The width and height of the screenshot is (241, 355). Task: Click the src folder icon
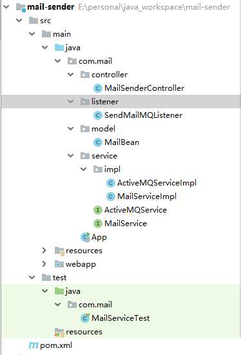click(34, 21)
